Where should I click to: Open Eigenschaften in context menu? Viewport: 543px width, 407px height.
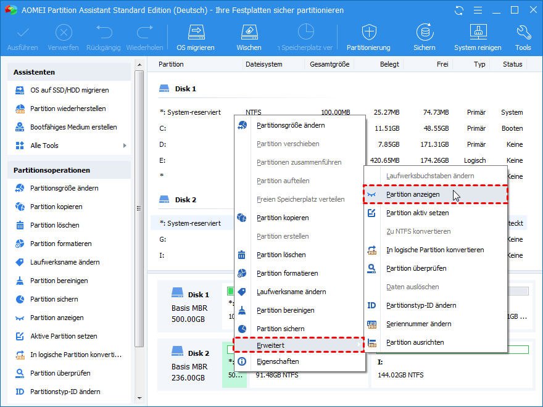[x=299, y=361]
